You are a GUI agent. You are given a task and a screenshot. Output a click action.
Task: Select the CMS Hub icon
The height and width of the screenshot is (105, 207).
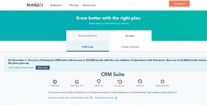tap(140, 81)
